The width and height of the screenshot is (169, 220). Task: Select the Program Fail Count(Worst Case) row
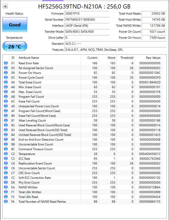click(x=83, y=111)
